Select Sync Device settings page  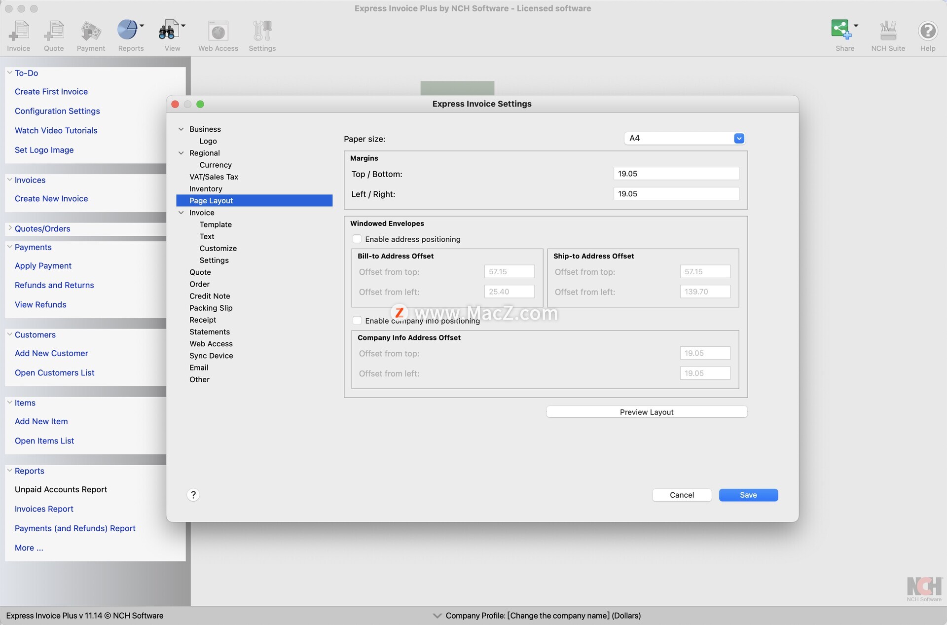click(211, 356)
